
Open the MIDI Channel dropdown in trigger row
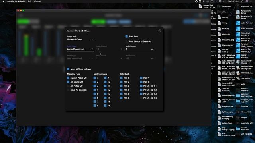[x=109, y=58]
